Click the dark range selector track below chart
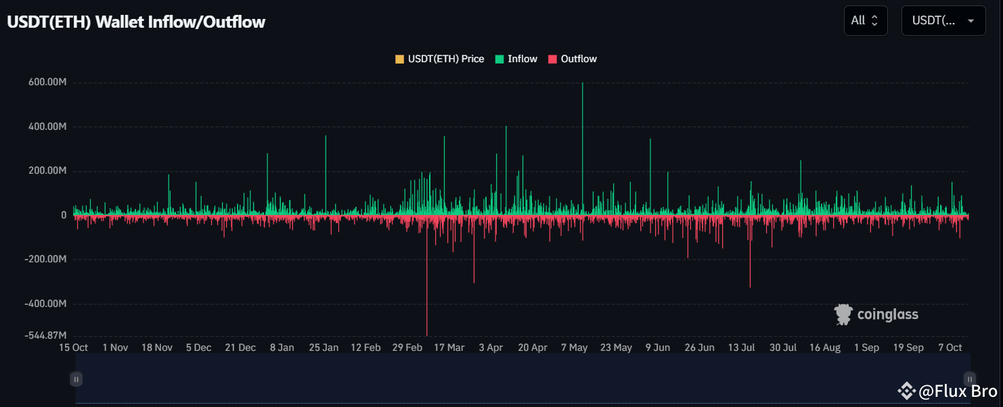The width and height of the screenshot is (1003, 407). point(522,379)
